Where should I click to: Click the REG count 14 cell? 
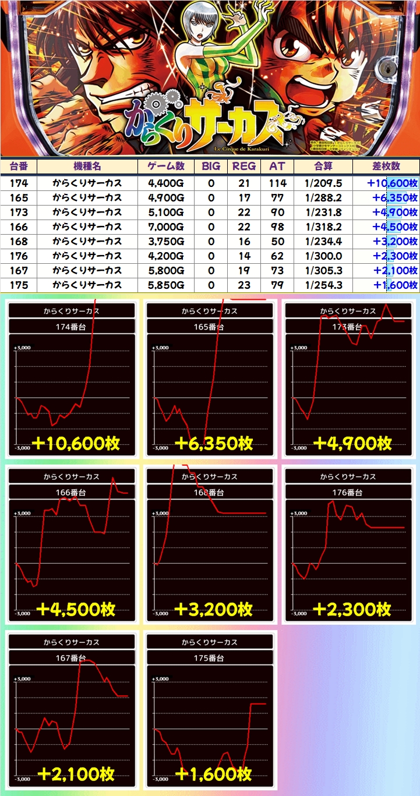[x=244, y=256]
